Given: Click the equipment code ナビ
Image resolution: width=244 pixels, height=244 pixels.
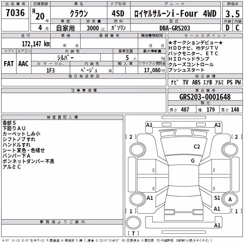Looking at the screenshot, I should point(174,82).
